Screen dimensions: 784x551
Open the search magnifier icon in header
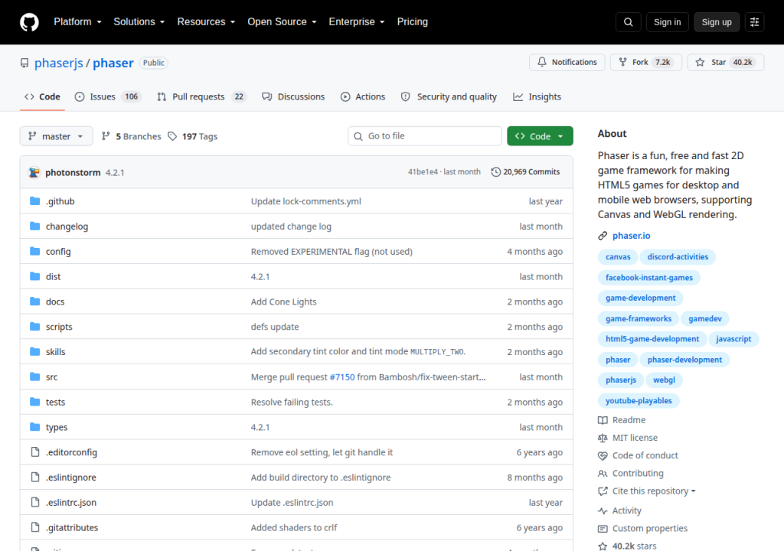pyautogui.click(x=628, y=22)
